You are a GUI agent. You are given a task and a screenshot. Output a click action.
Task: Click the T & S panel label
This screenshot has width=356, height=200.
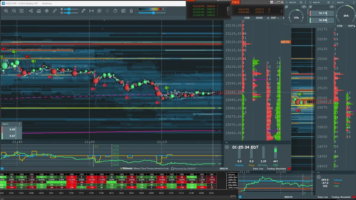tap(235, 2)
